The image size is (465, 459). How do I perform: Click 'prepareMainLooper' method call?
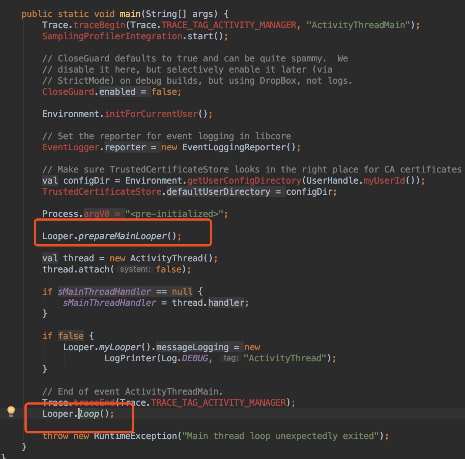123,236
